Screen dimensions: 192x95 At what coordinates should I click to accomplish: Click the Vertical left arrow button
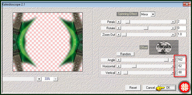point(119,73)
